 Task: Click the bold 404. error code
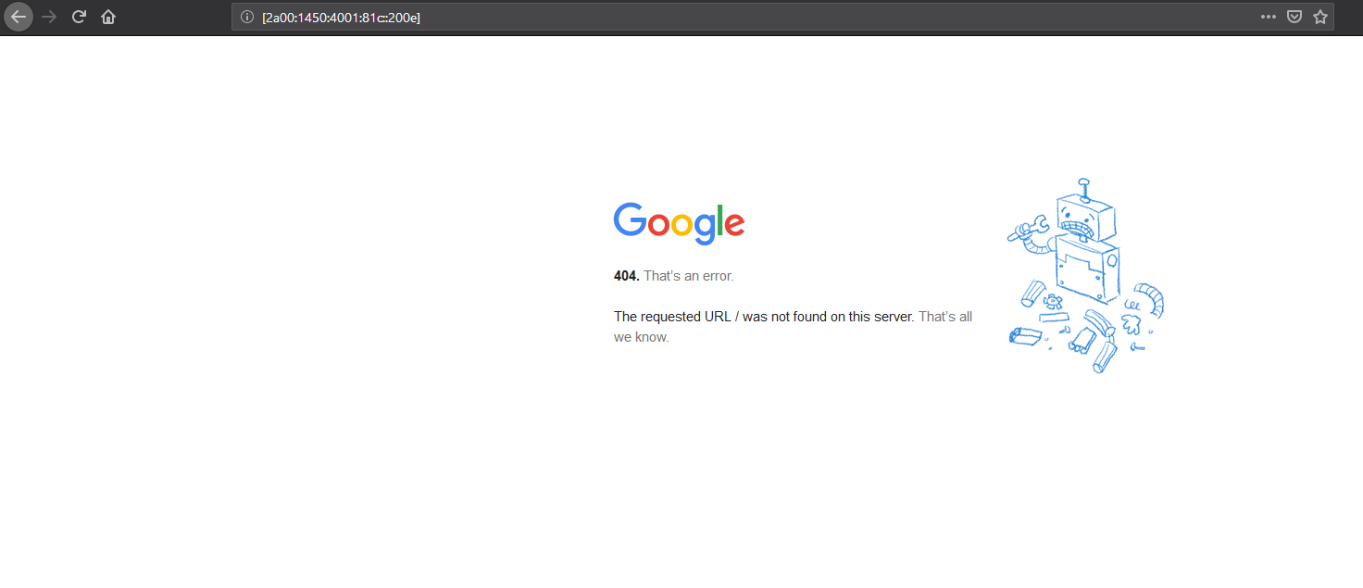(x=626, y=276)
